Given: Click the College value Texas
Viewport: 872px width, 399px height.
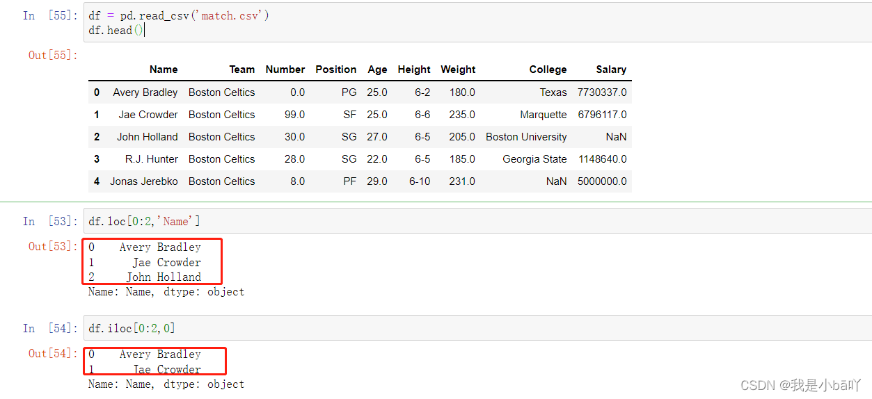Looking at the screenshot, I should [x=553, y=92].
